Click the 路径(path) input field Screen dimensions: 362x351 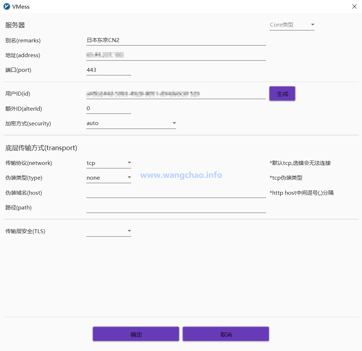(176, 207)
